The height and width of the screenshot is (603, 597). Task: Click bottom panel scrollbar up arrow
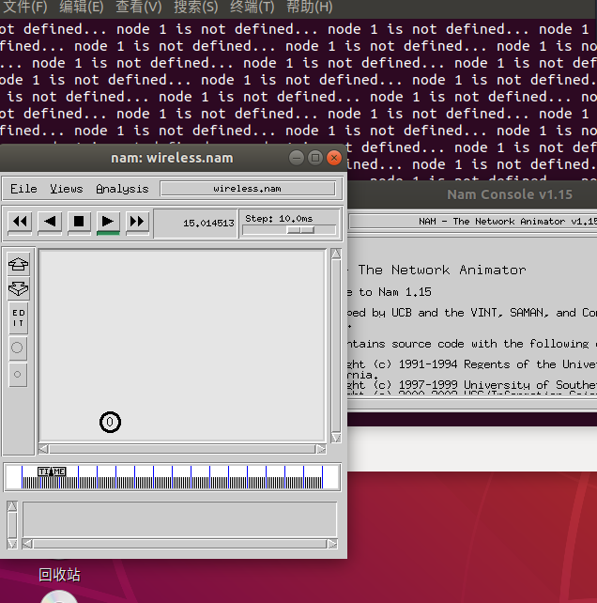click(x=12, y=506)
